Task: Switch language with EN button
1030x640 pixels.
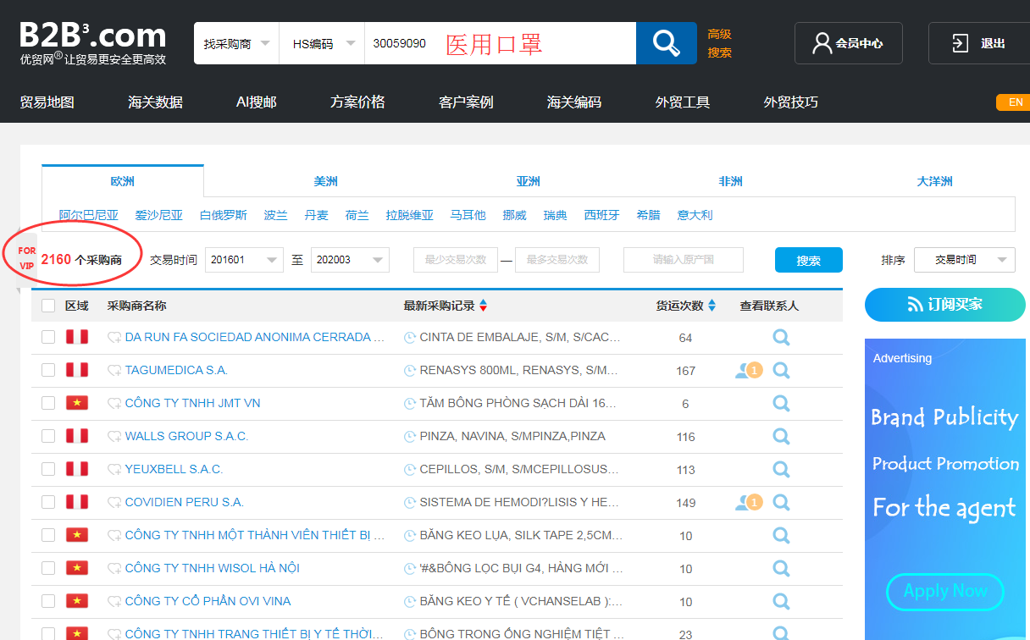Action: coord(1013,102)
